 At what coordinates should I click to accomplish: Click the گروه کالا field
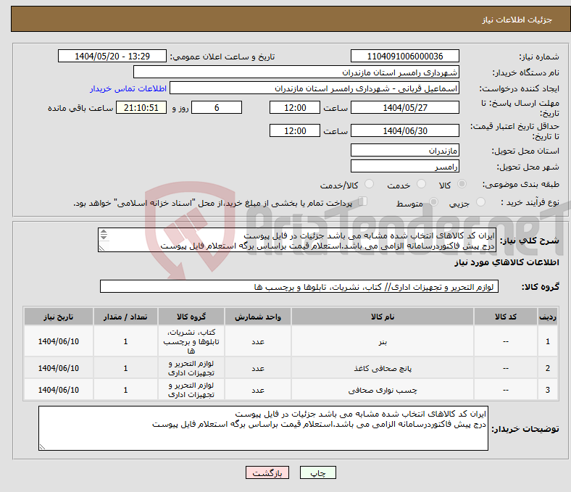click(x=299, y=287)
